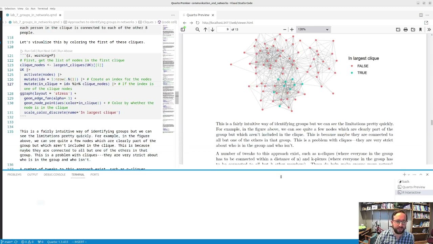Open the (code cell) breadcrumb
Screen dimensions: 433x244
(x=167, y=22)
